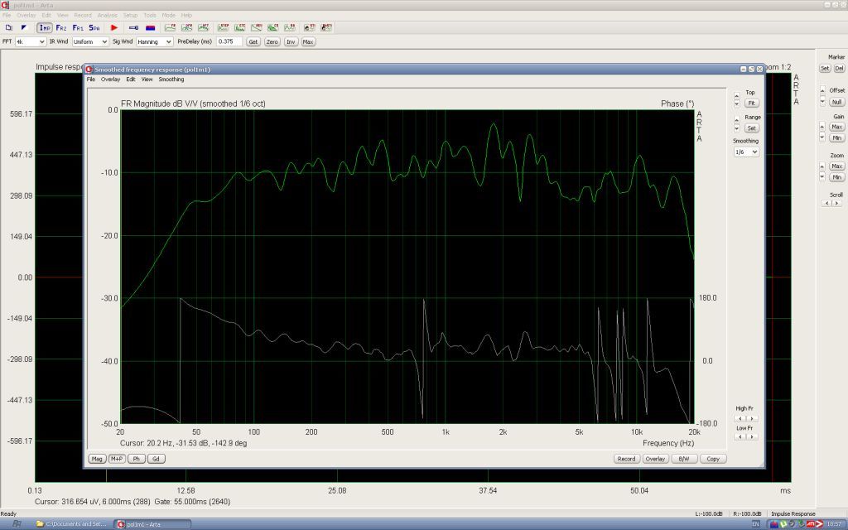Open Edit menu in frequency response window
The width and height of the screenshot is (848, 530).
tap(130, 79)
